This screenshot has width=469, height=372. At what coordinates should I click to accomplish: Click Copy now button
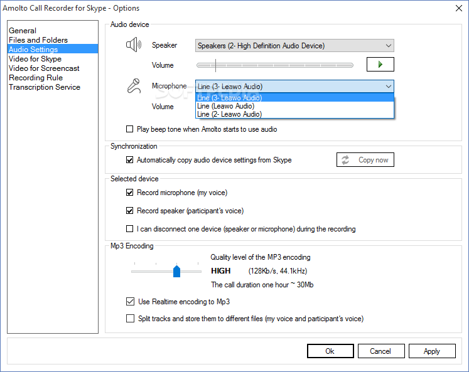[365, 160]
